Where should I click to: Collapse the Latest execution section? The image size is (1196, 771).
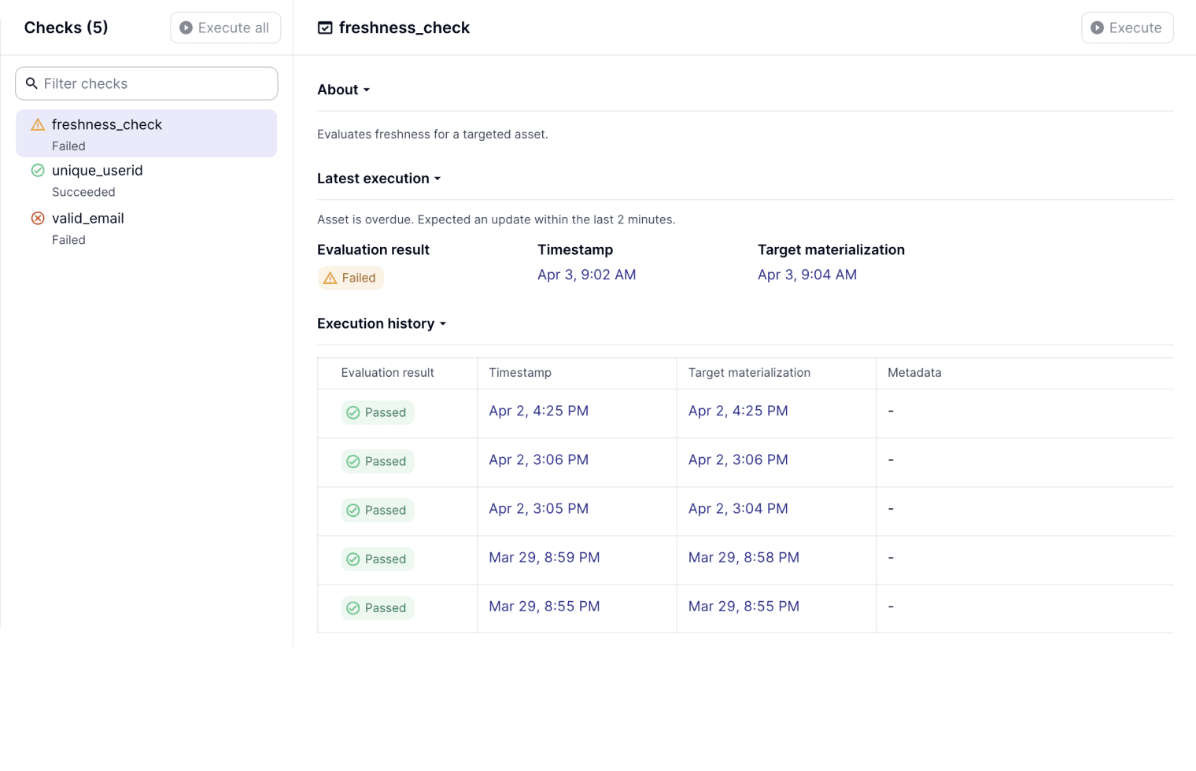[x=378, y=179]
